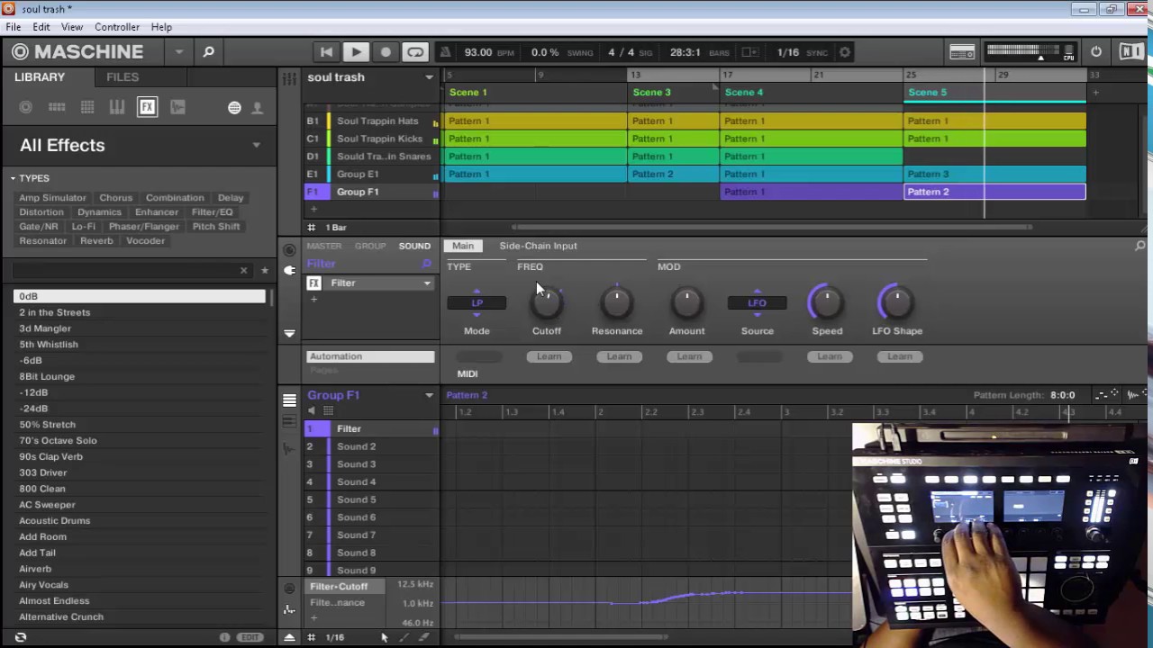Open the Maschine main menu dropdown arrow
1153x648 pixels.
(x=178, y=52)
